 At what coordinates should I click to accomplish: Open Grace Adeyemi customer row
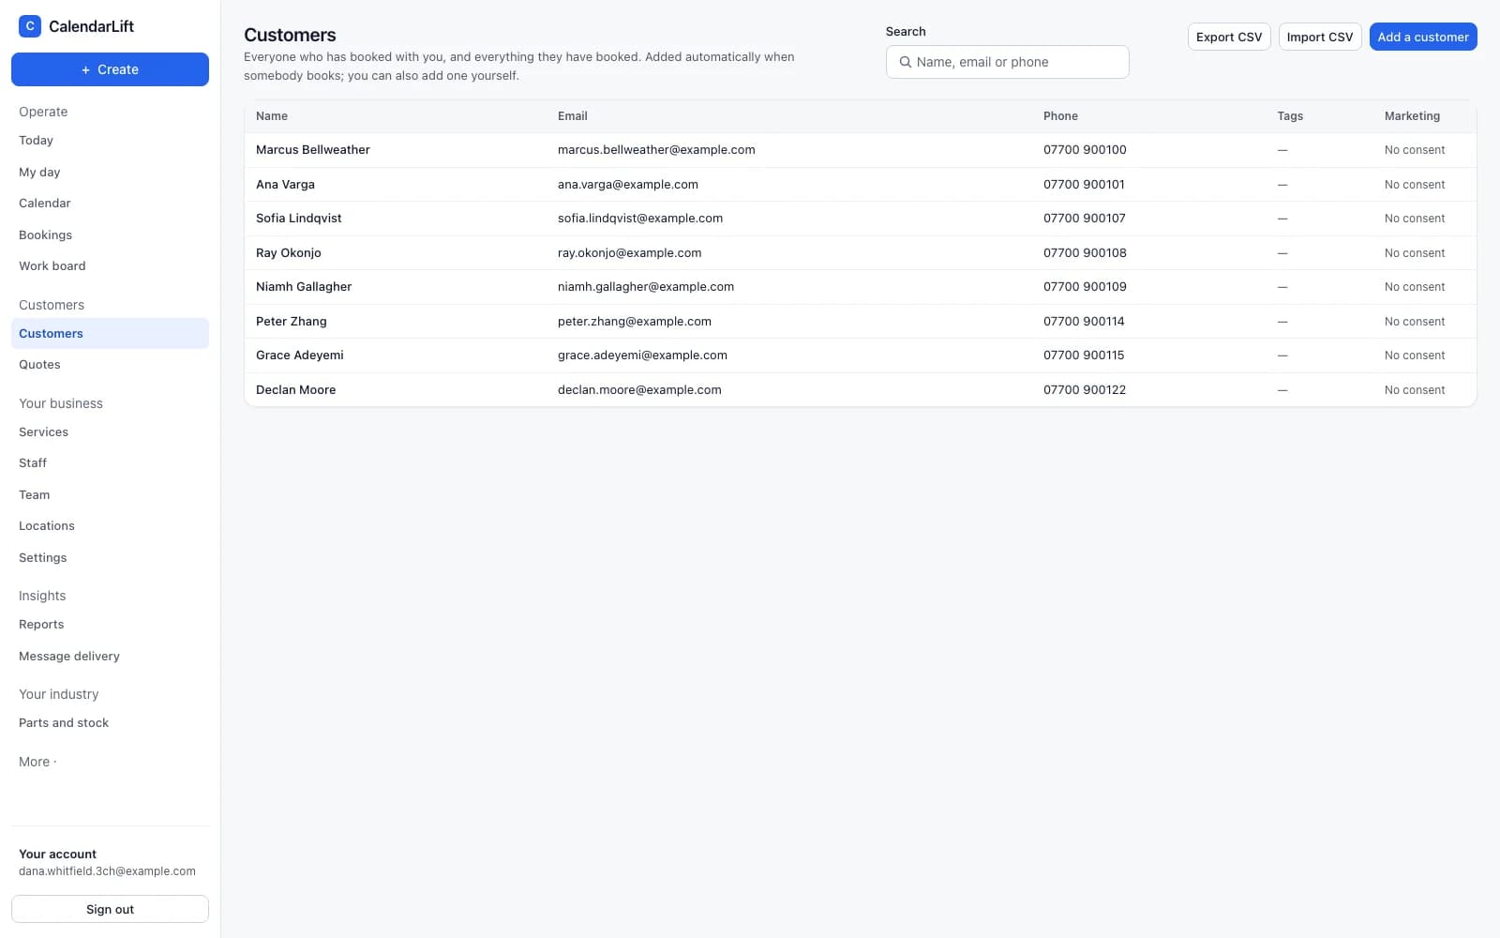click(860, 356)
